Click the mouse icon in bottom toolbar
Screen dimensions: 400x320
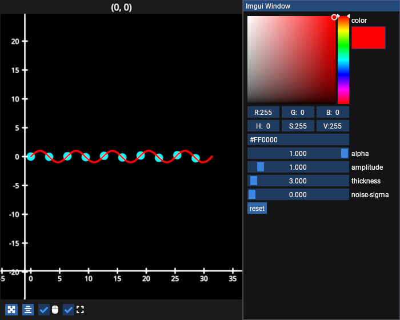point(55,310)
